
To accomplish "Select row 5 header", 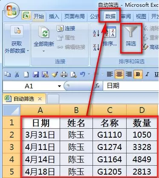I will tap(12, 172).
